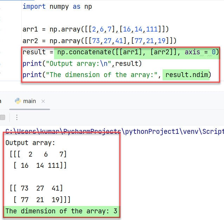Click the arr1 array definition line
Viewport: 224px width, 220px height.
pyautogui.click(x=96, y=29)
